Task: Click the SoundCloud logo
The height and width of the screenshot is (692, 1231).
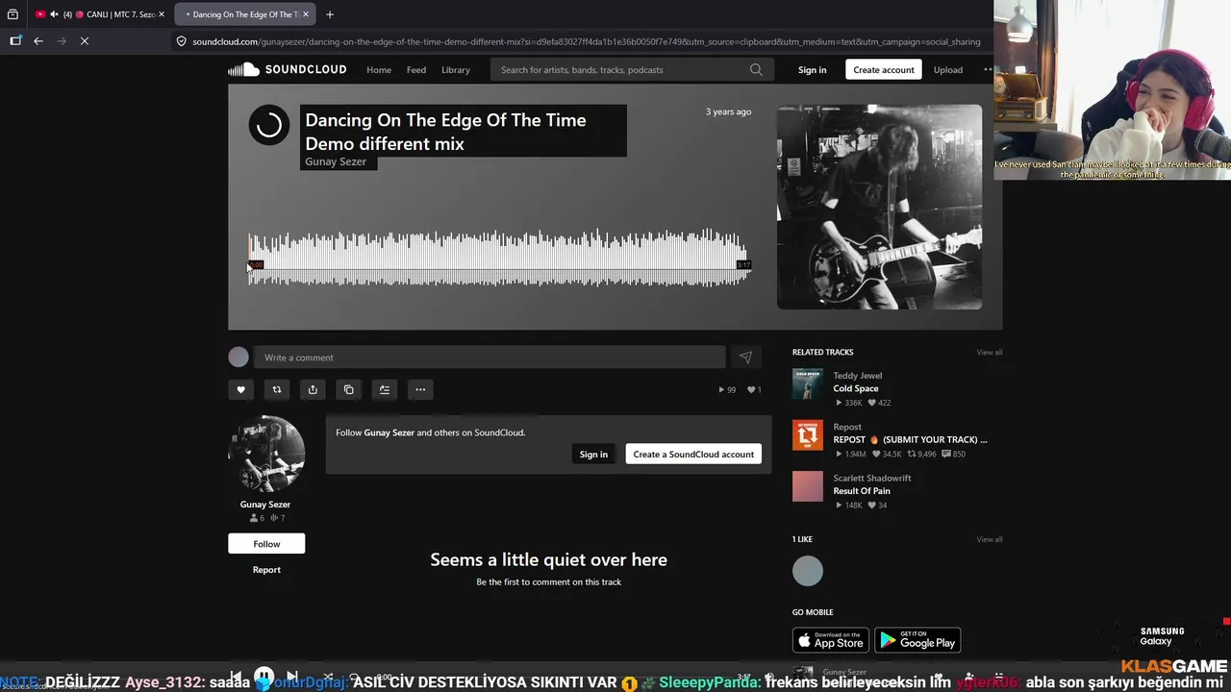Action: 287,69
